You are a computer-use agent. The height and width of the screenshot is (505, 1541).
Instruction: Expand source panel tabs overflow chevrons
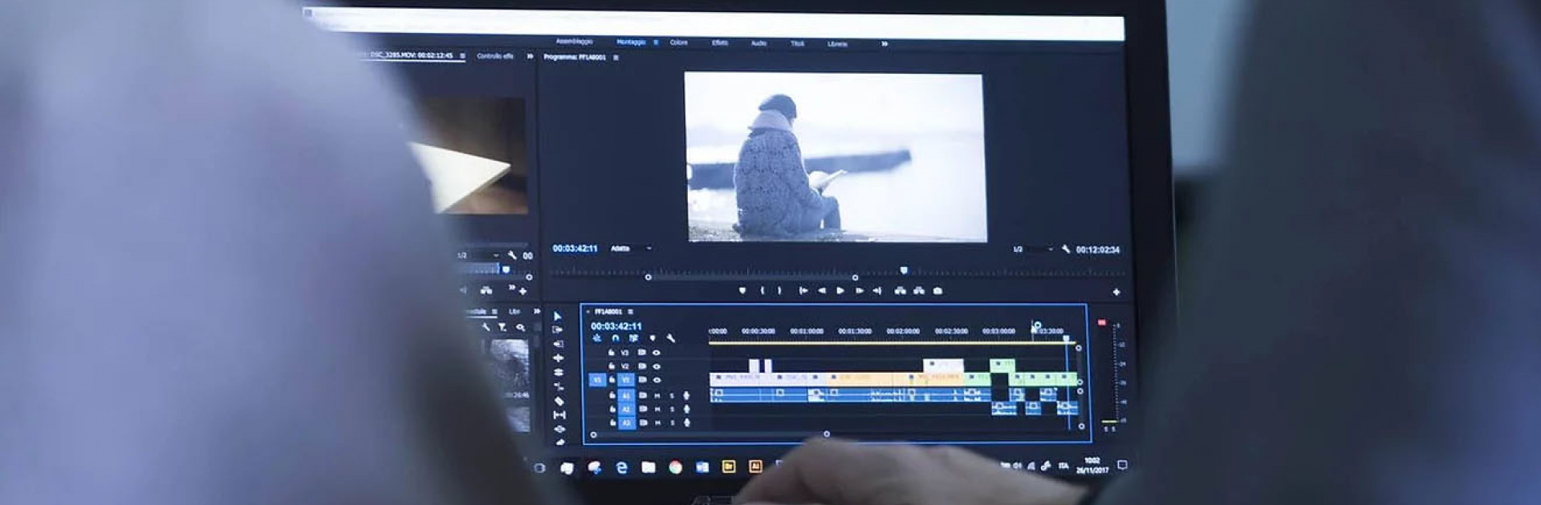(x=530, y=56)
